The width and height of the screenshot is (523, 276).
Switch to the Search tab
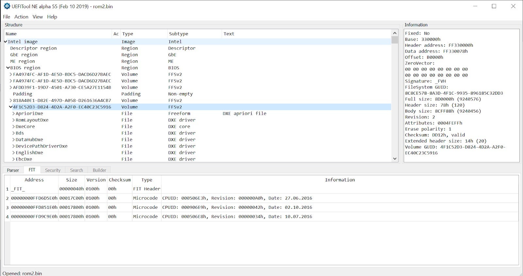click(x=76, y=170)
